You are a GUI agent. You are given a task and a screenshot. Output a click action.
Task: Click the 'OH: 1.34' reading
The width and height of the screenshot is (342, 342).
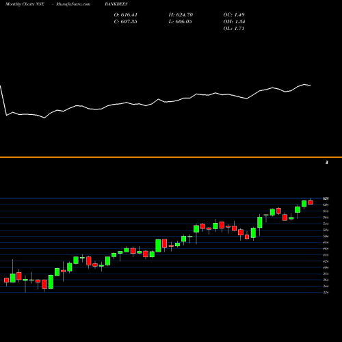coord(234,22)
